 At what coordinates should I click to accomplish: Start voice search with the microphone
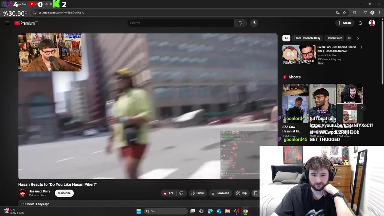(254, 23)
